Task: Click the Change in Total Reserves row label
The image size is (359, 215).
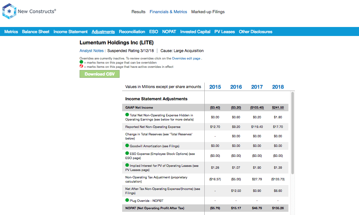Action: (159, 136)
